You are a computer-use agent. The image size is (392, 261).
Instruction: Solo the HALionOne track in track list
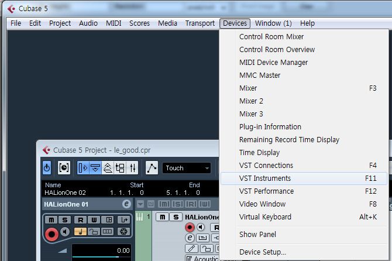coord(176,217)
